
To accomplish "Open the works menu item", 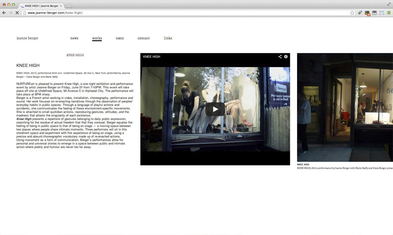I will (x=97, y=38).
